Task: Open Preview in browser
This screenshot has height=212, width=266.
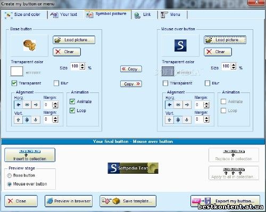Action: point(69,201)
